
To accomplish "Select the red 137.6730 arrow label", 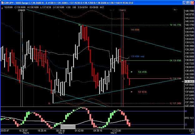I will click(x=142, y=92).
